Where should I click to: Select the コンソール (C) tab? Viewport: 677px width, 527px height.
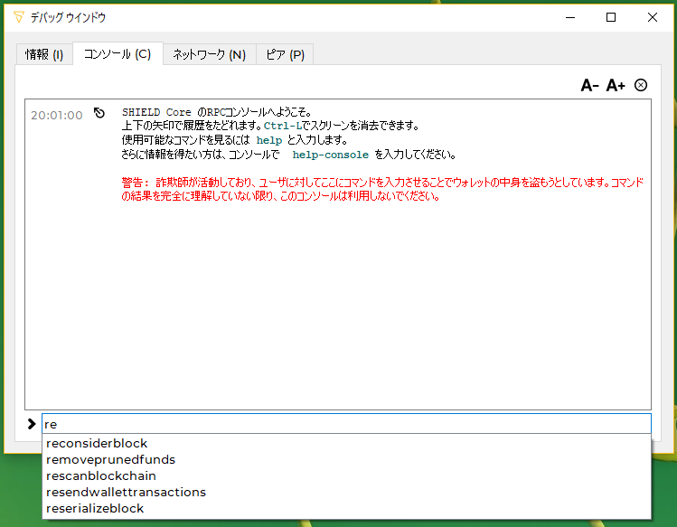click(x=118, y=54)
